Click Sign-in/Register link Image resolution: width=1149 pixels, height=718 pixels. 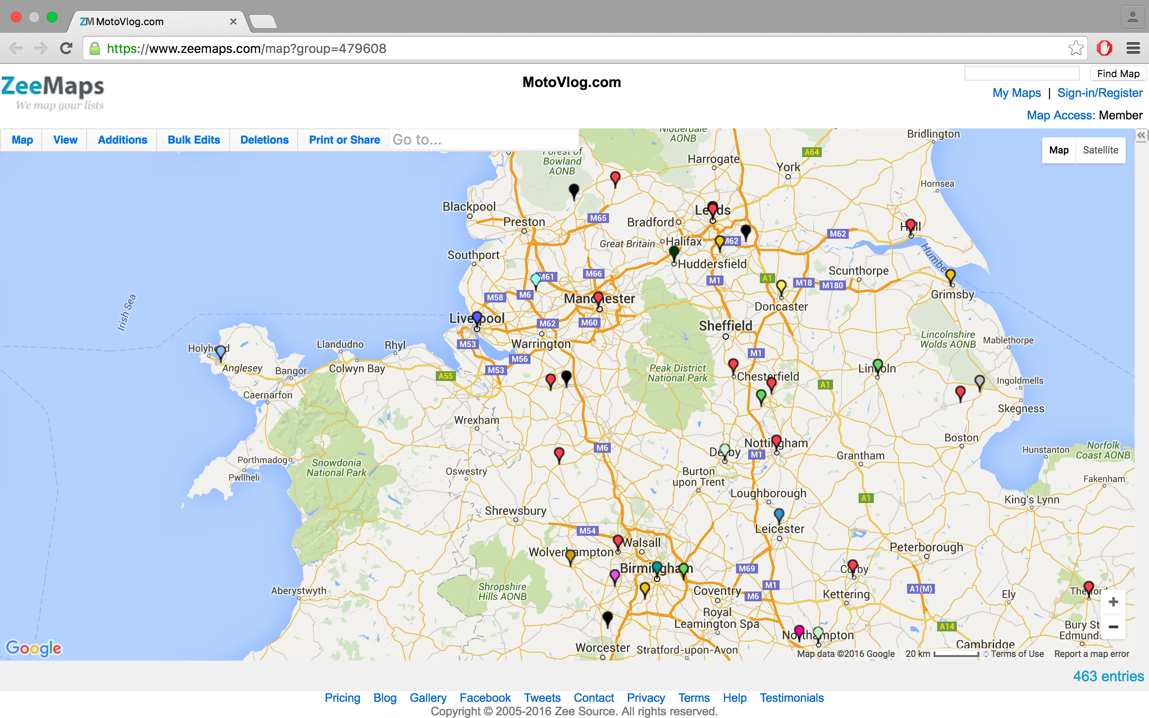tap(1100, 93)
